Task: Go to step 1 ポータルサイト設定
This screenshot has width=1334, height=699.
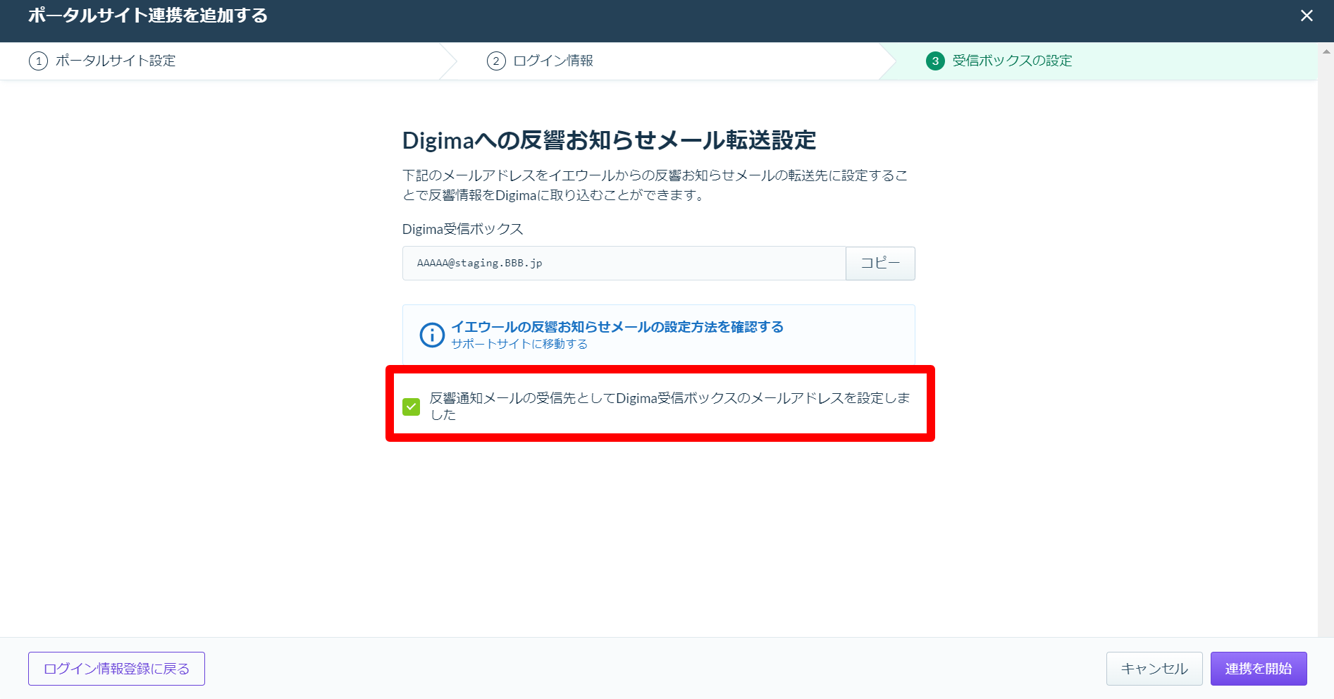Action: tap(102, 61)
